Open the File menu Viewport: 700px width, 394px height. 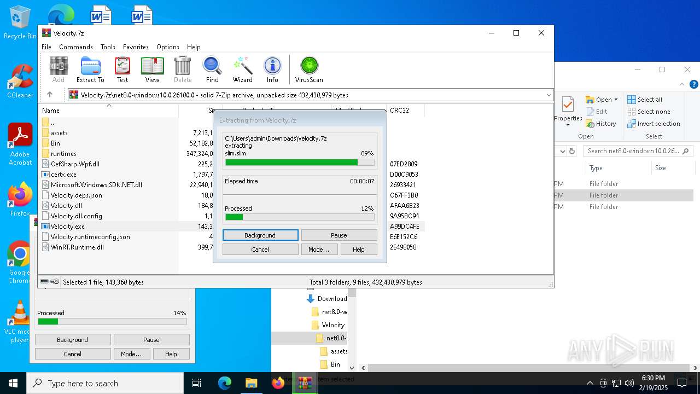pyautogui.click(x=46, y=47)
